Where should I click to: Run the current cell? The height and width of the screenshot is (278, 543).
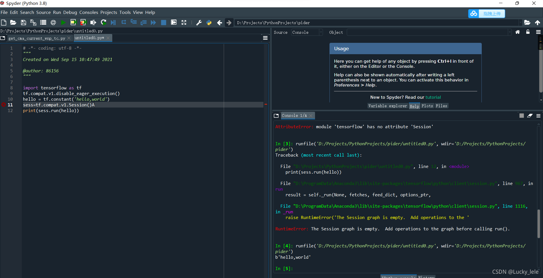[73, 22]
